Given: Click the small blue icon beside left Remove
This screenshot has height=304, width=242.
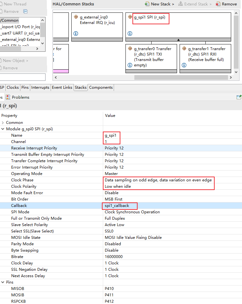Looking at the screenshot, I should pos(25,11).
